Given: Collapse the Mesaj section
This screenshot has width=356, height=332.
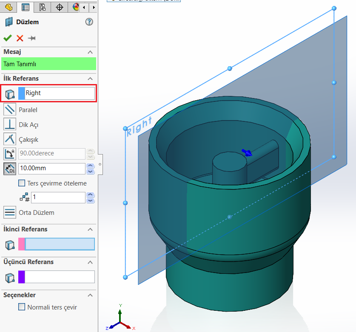Looking at the screenshot, I should 90,52.
